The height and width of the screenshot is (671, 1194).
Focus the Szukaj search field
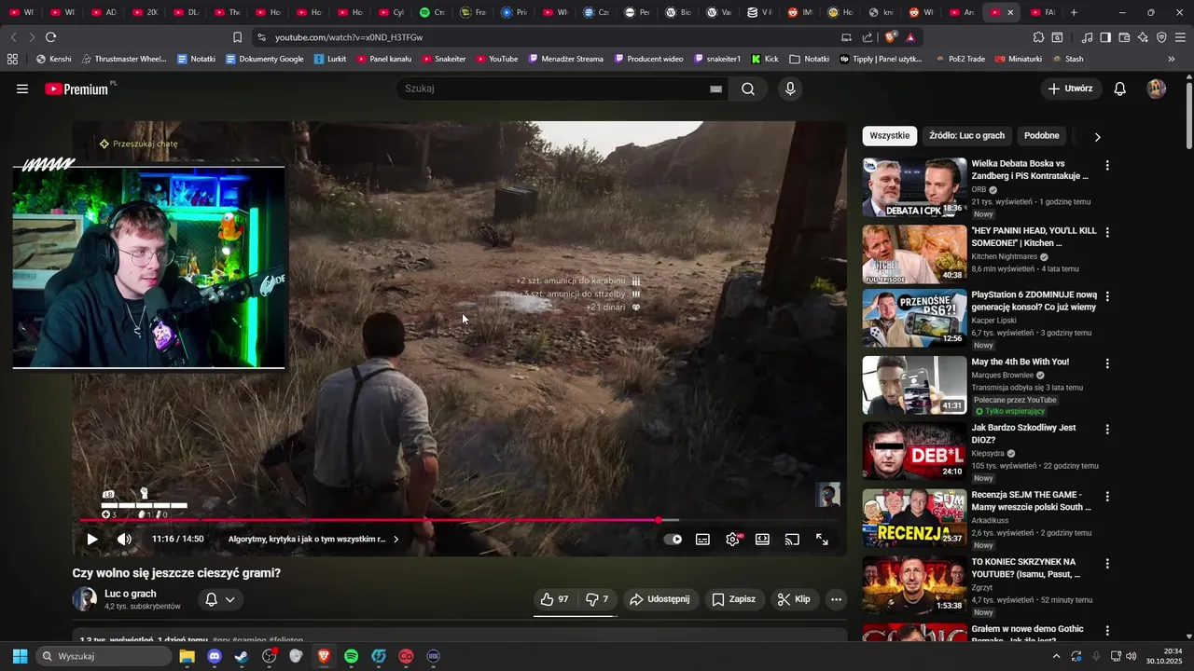pyautogui.click(x=555, y=89)
